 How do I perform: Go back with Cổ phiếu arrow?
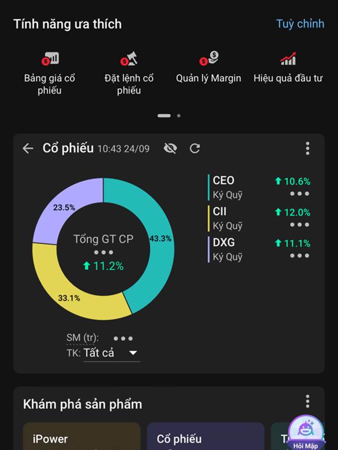[28, 148]
